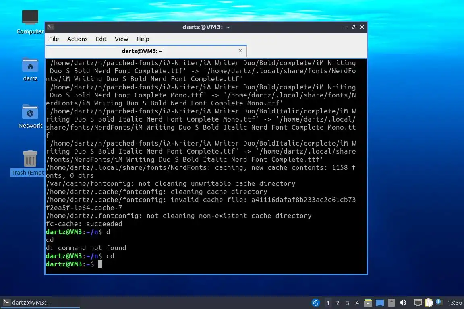Screen dimensions: 464x309
Task: Click the update notification tray icon
Action: tap(439, 302)
